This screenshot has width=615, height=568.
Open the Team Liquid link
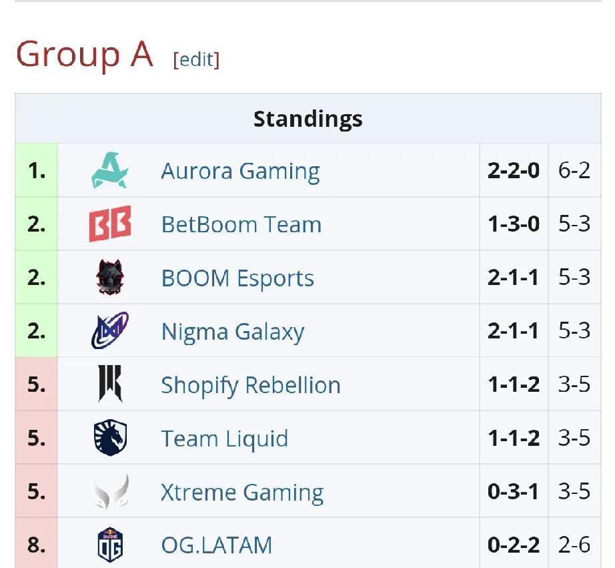coord(224,439)
